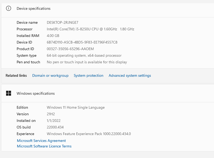The height and width of the screenshot is (158, 214).
Task: Click the Windows specifications section header
Action: pos(35,93)
